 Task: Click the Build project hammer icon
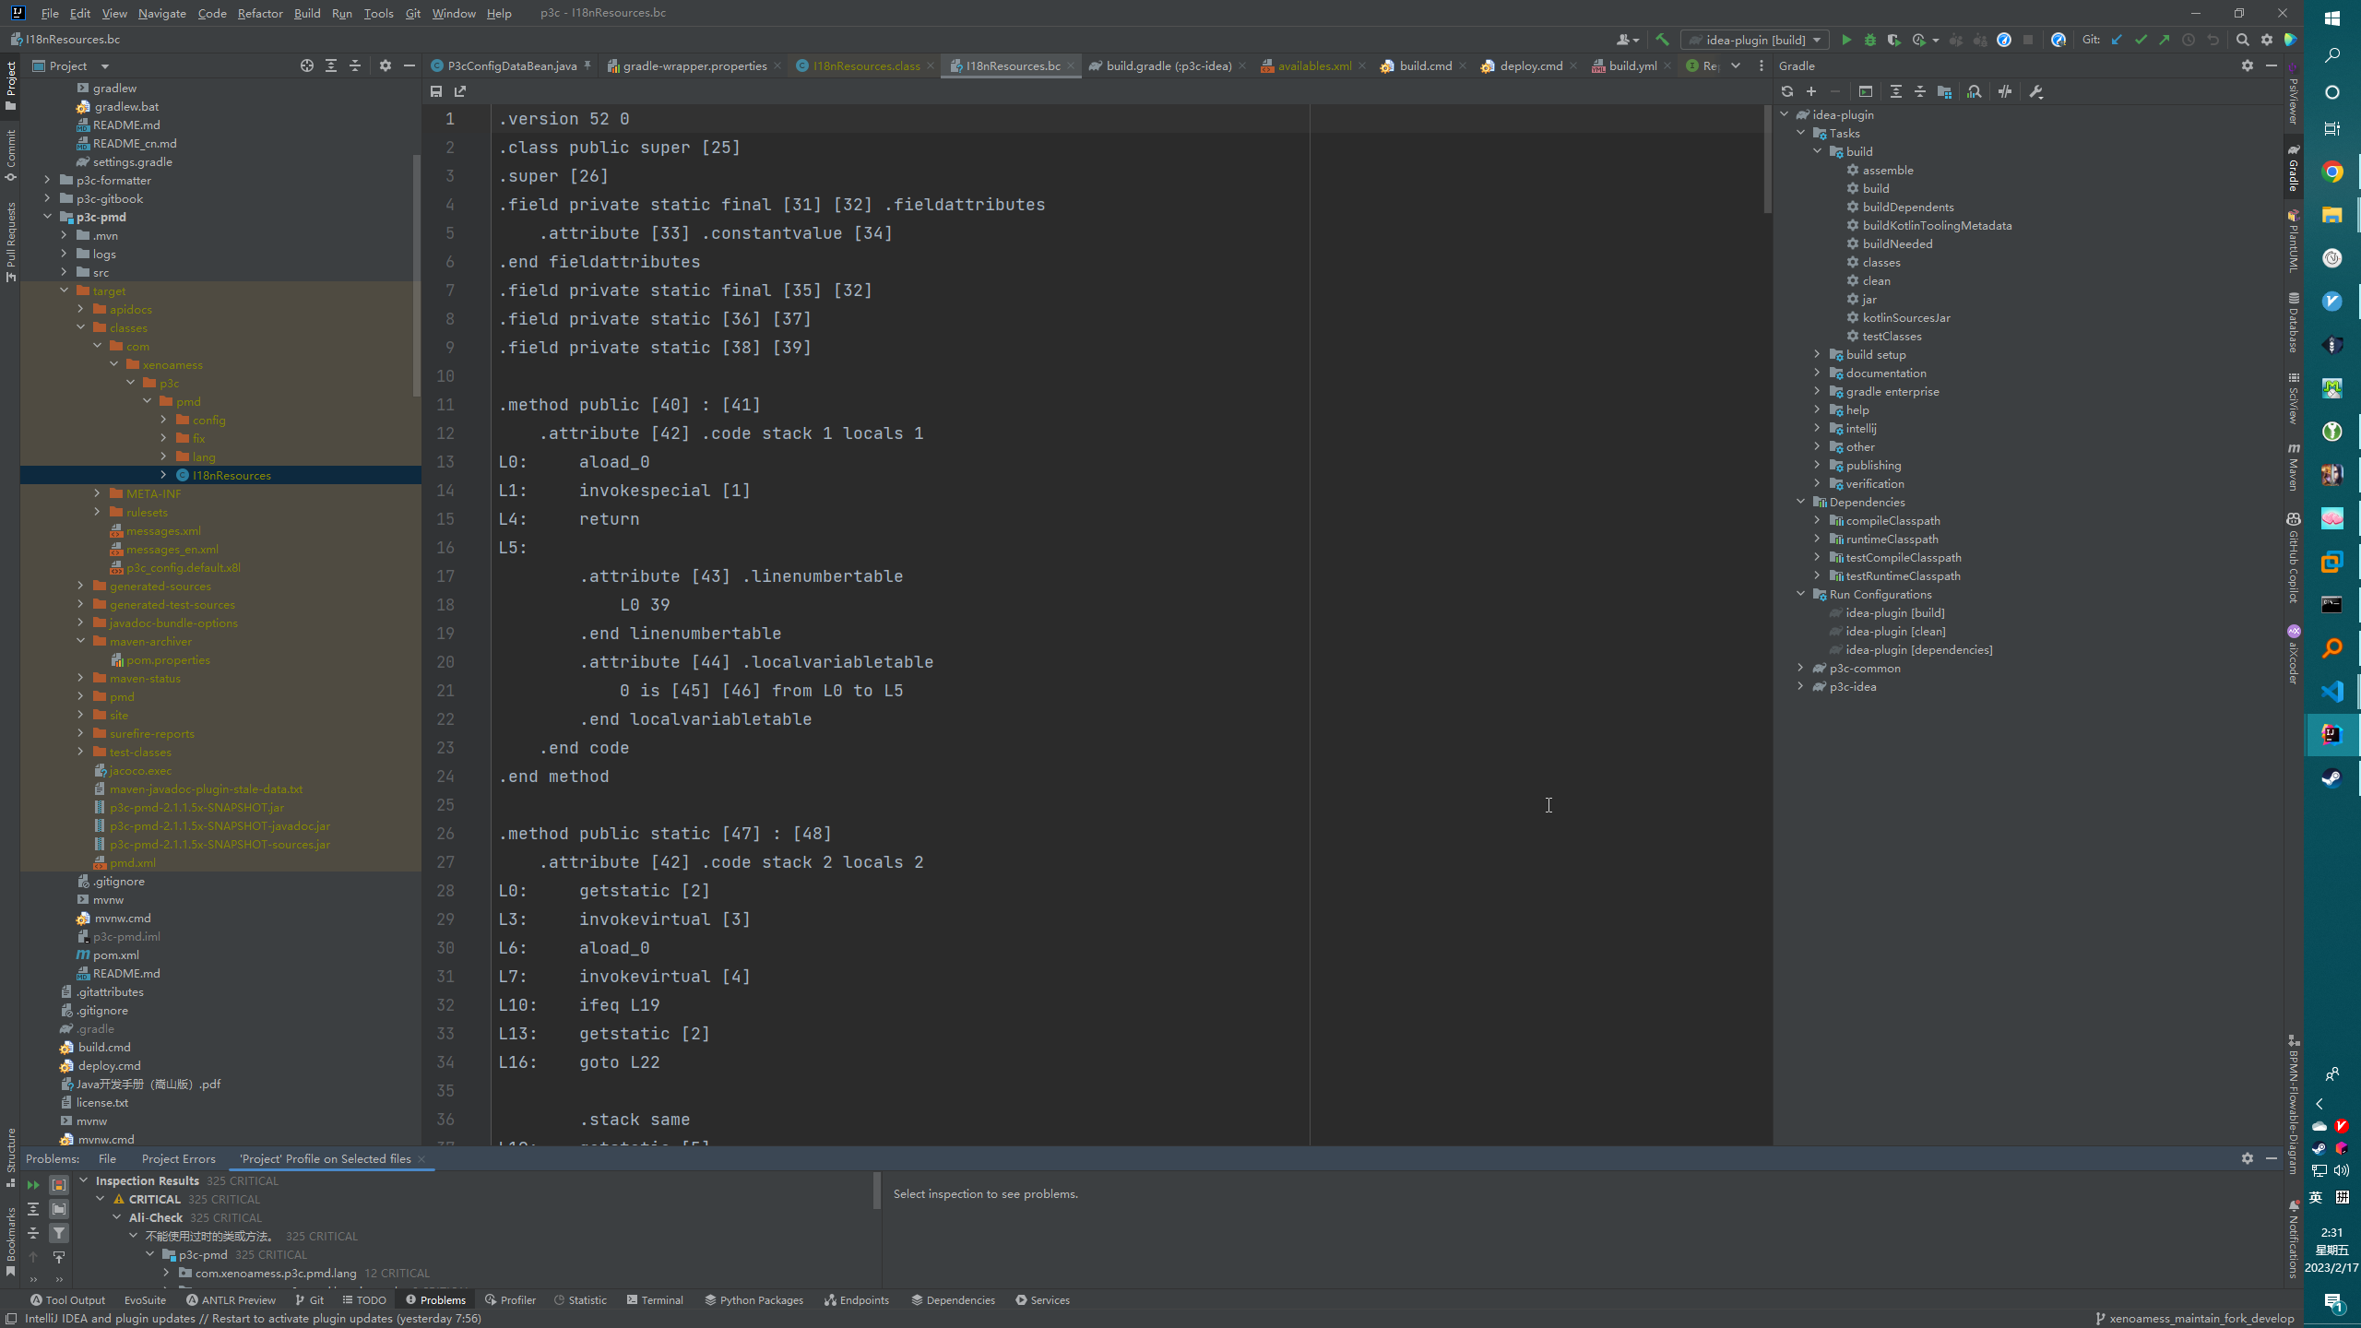coord(1662,40)
